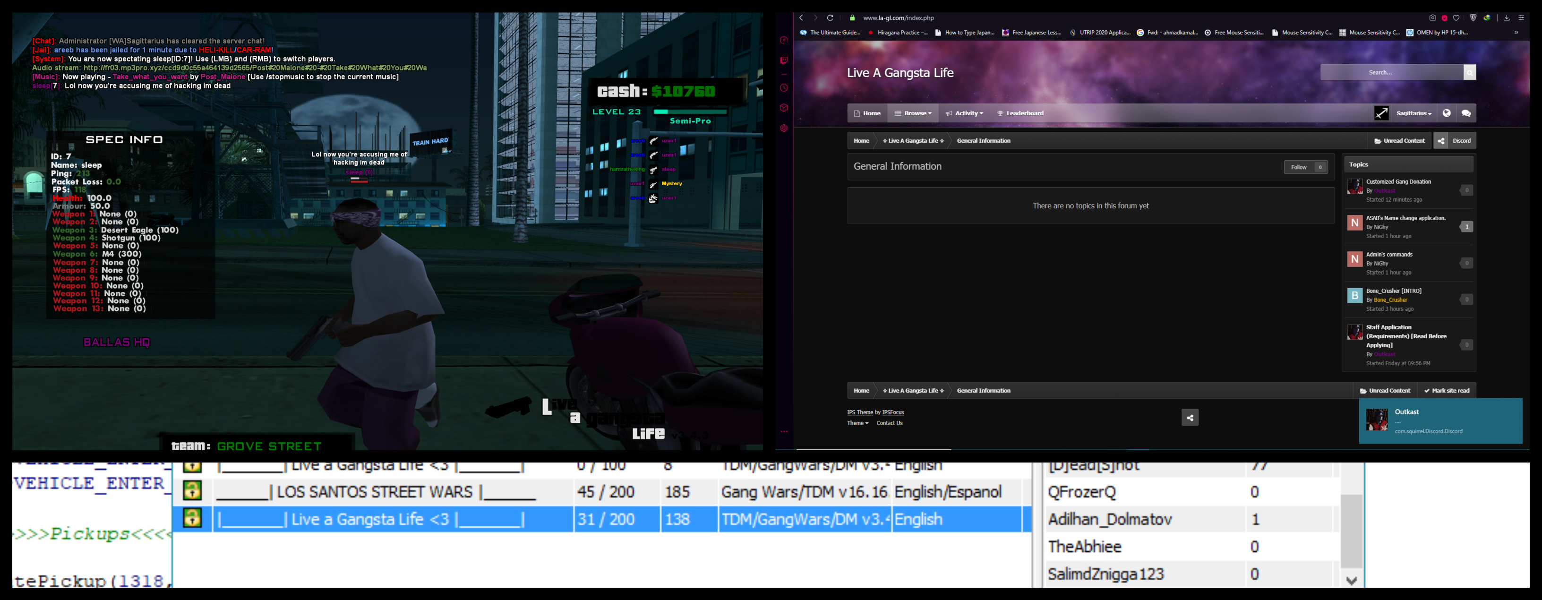Open GX Control speedometer sidebar icon
1542x600 pixels.
[x=784, y=40]
